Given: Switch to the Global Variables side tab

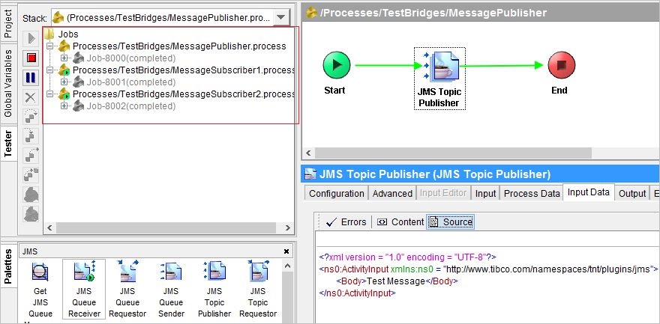Looking at the screenshot, I should coord(8,84).
